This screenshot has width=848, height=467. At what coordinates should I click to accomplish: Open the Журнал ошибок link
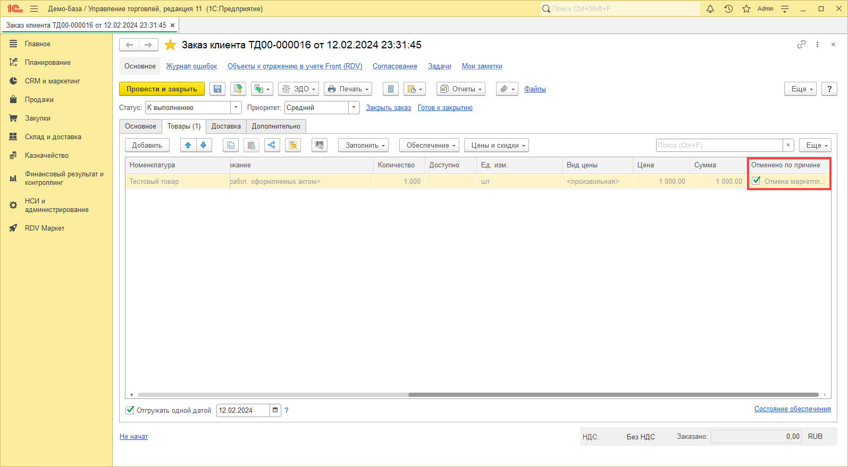pos(192,66)
